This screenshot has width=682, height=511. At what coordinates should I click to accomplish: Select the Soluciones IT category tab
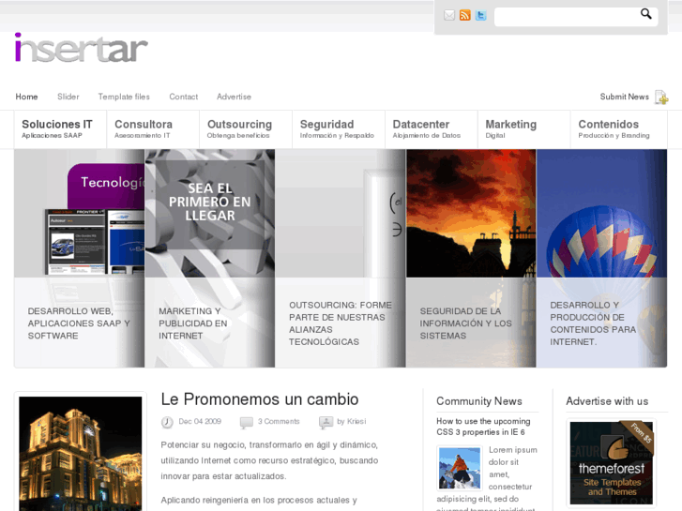pos(60,129)
